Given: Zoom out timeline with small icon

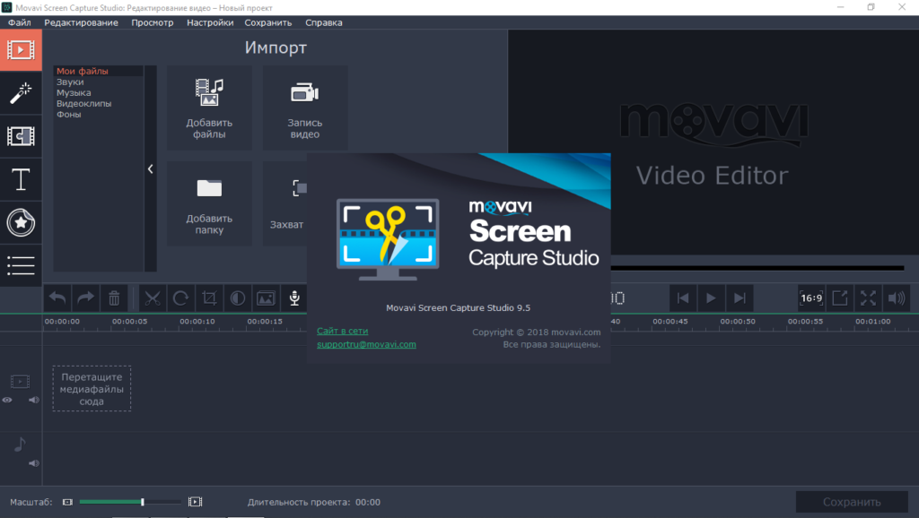Looking at the screenshot, I should pos(67,502).
